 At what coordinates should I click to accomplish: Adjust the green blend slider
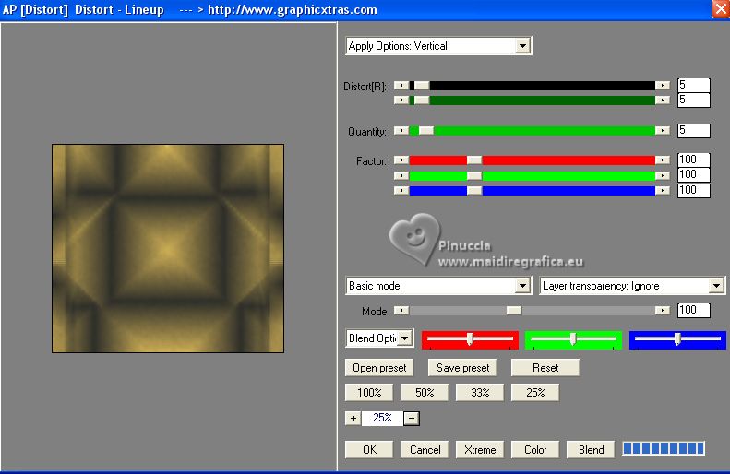(573, 339)
